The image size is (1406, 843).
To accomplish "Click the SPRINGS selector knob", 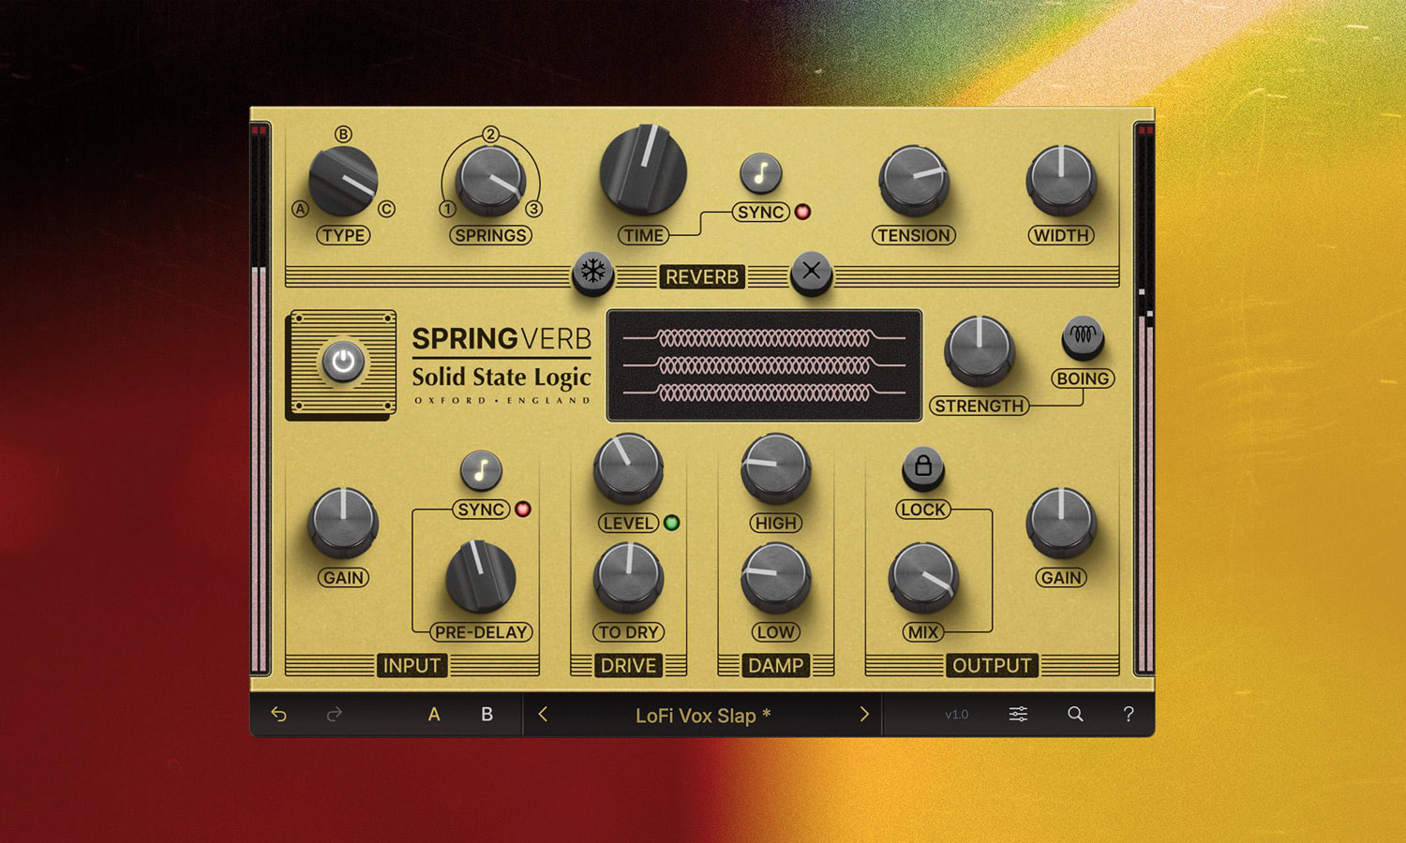I will (491, 182).
